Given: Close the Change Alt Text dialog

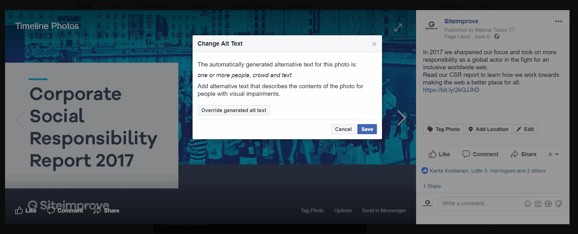Looking at the screenshot, I should click(374, 44).
